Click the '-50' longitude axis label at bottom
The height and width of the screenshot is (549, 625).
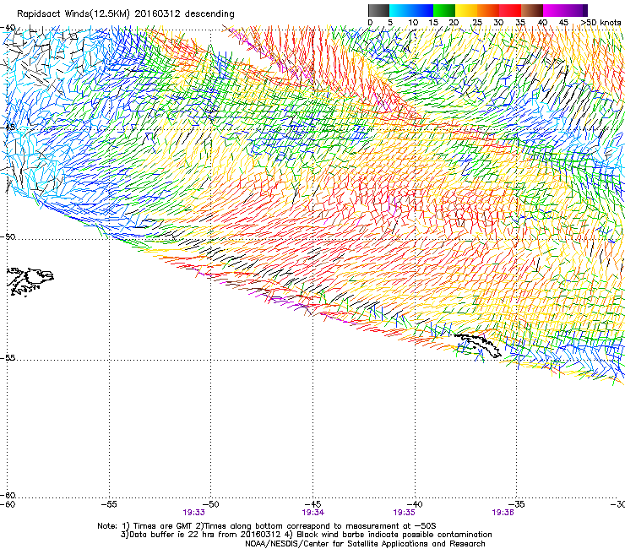click(211, 504)
